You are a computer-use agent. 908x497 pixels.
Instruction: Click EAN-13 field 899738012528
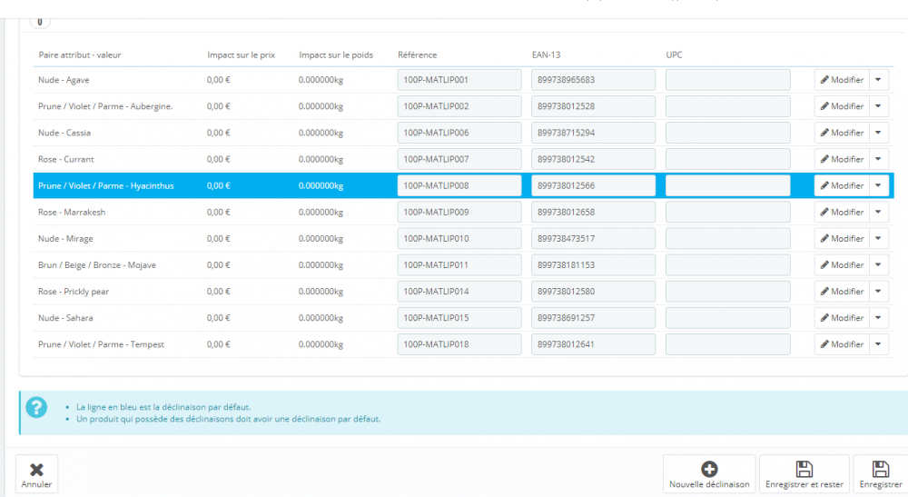pyautogui.click(x=594, y=106)
